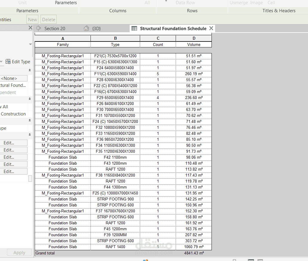Open the type selector dropdown arrow

pyautogui.click(x=30, y=44)
